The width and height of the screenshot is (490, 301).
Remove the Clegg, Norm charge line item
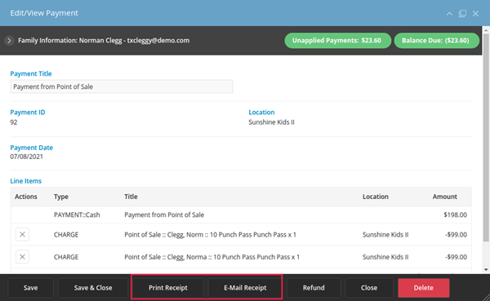(22, 234)
